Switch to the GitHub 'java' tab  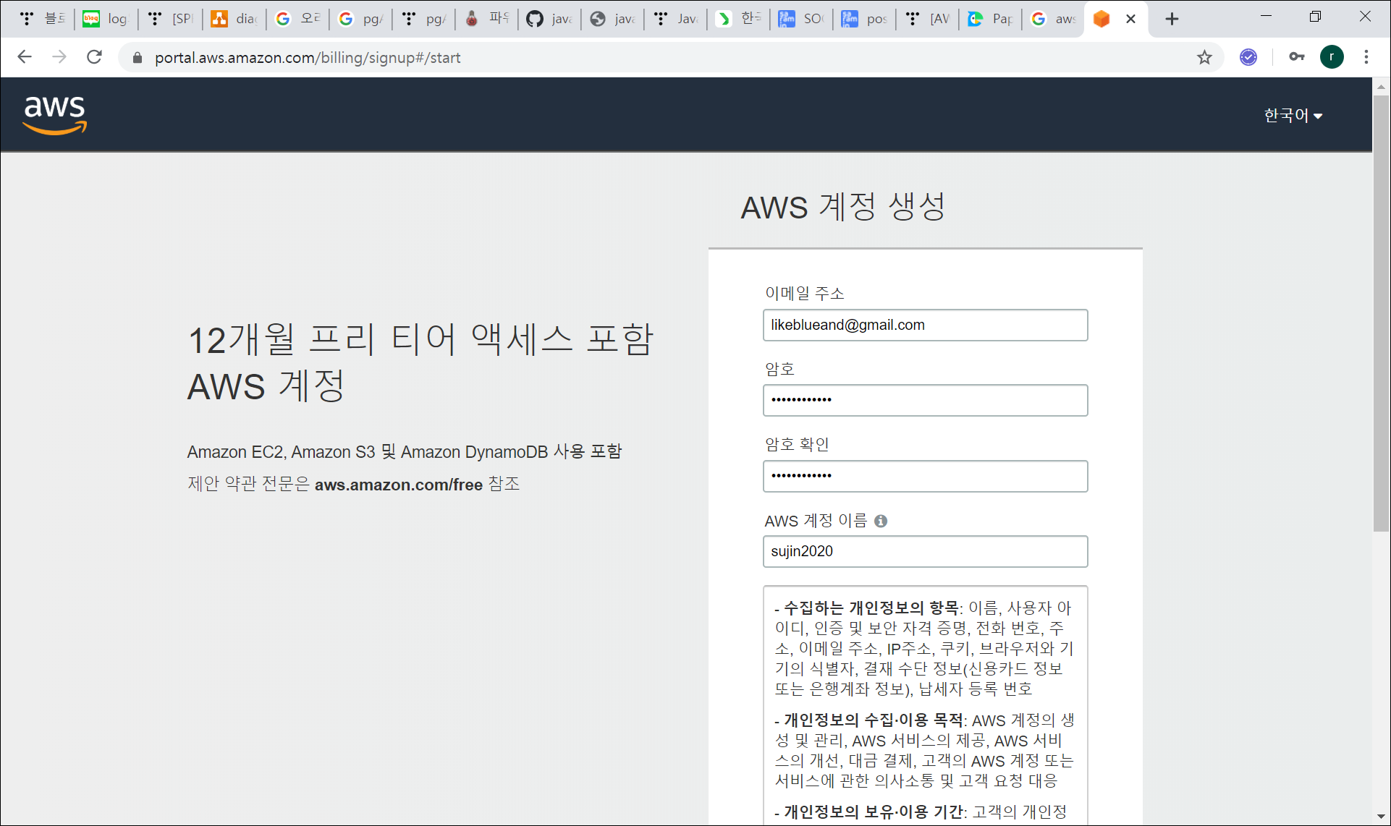point(549,19)
